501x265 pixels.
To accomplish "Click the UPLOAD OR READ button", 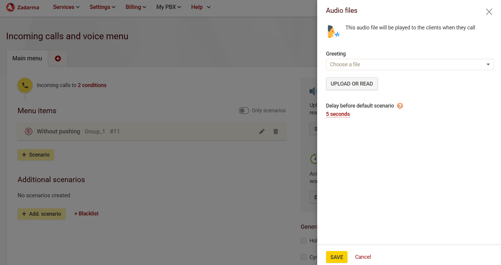I will [x=352, y=84].
